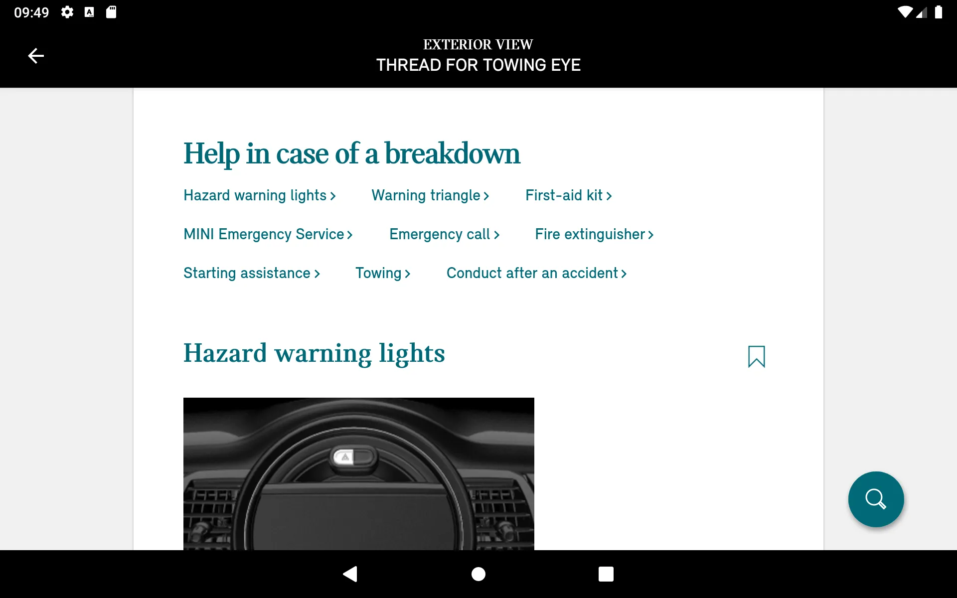The width and height of the screenshot is (957, 598).
Task: Tap the Emergency call navigation item
Action: [445, 234]
